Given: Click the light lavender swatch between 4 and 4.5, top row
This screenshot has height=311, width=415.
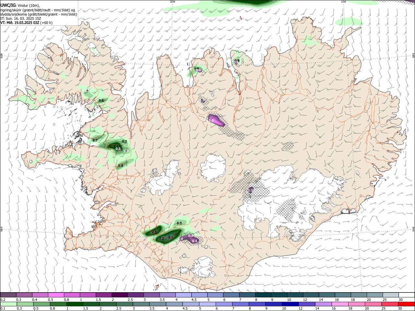Looking at the screenshot, I should 183,295.
